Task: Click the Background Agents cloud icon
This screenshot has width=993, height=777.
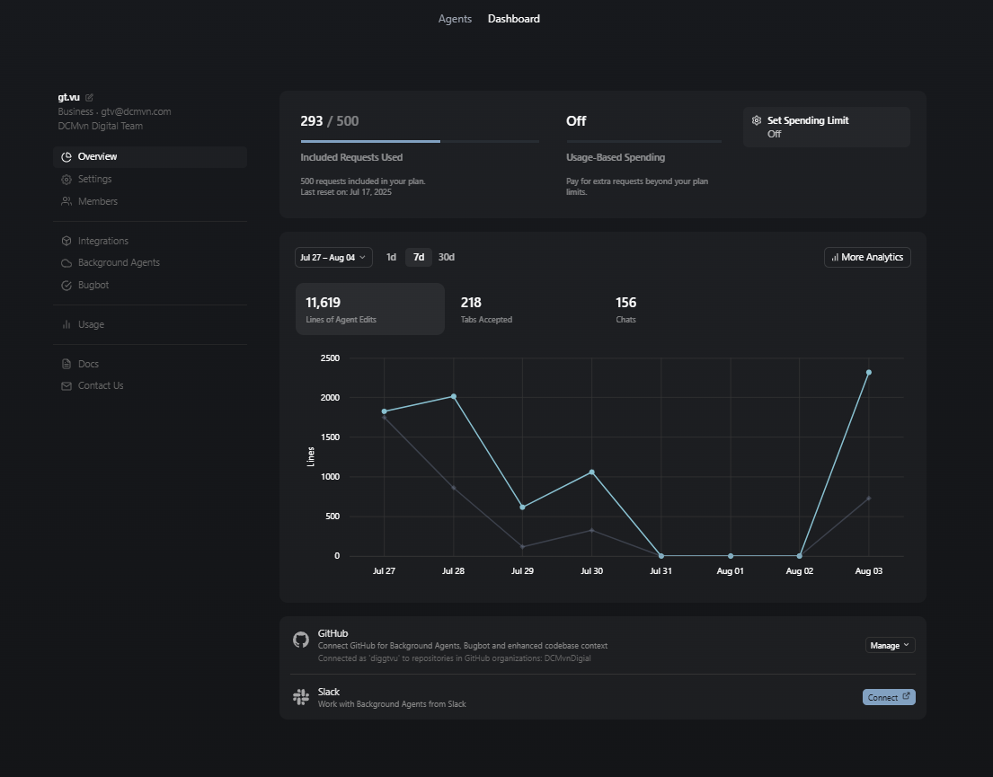Action: pos(66,263)
